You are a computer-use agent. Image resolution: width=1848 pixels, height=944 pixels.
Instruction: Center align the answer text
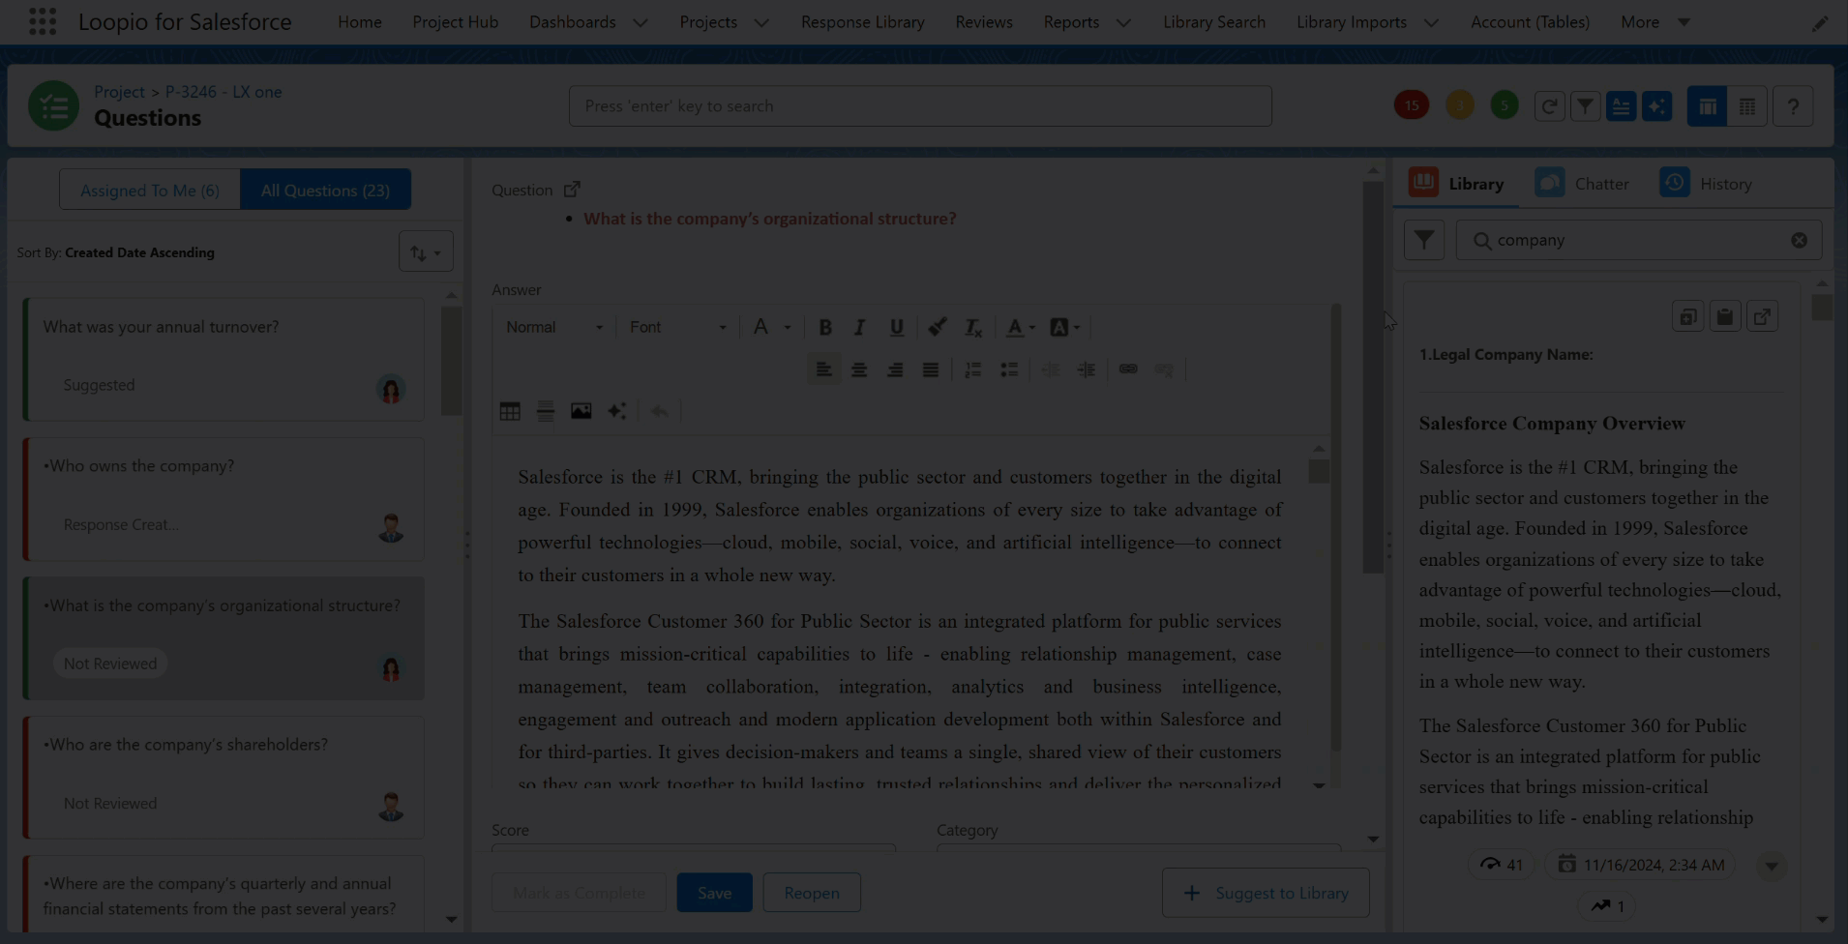(x=859, y=369)
